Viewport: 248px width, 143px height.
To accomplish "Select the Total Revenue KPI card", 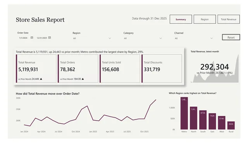I will [x=36, y=68].
